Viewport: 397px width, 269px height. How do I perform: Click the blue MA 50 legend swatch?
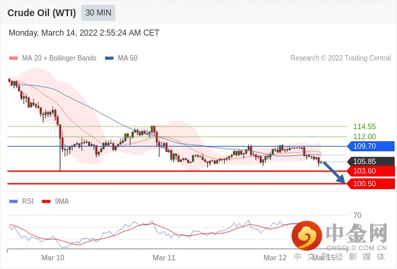click(109, 59)
